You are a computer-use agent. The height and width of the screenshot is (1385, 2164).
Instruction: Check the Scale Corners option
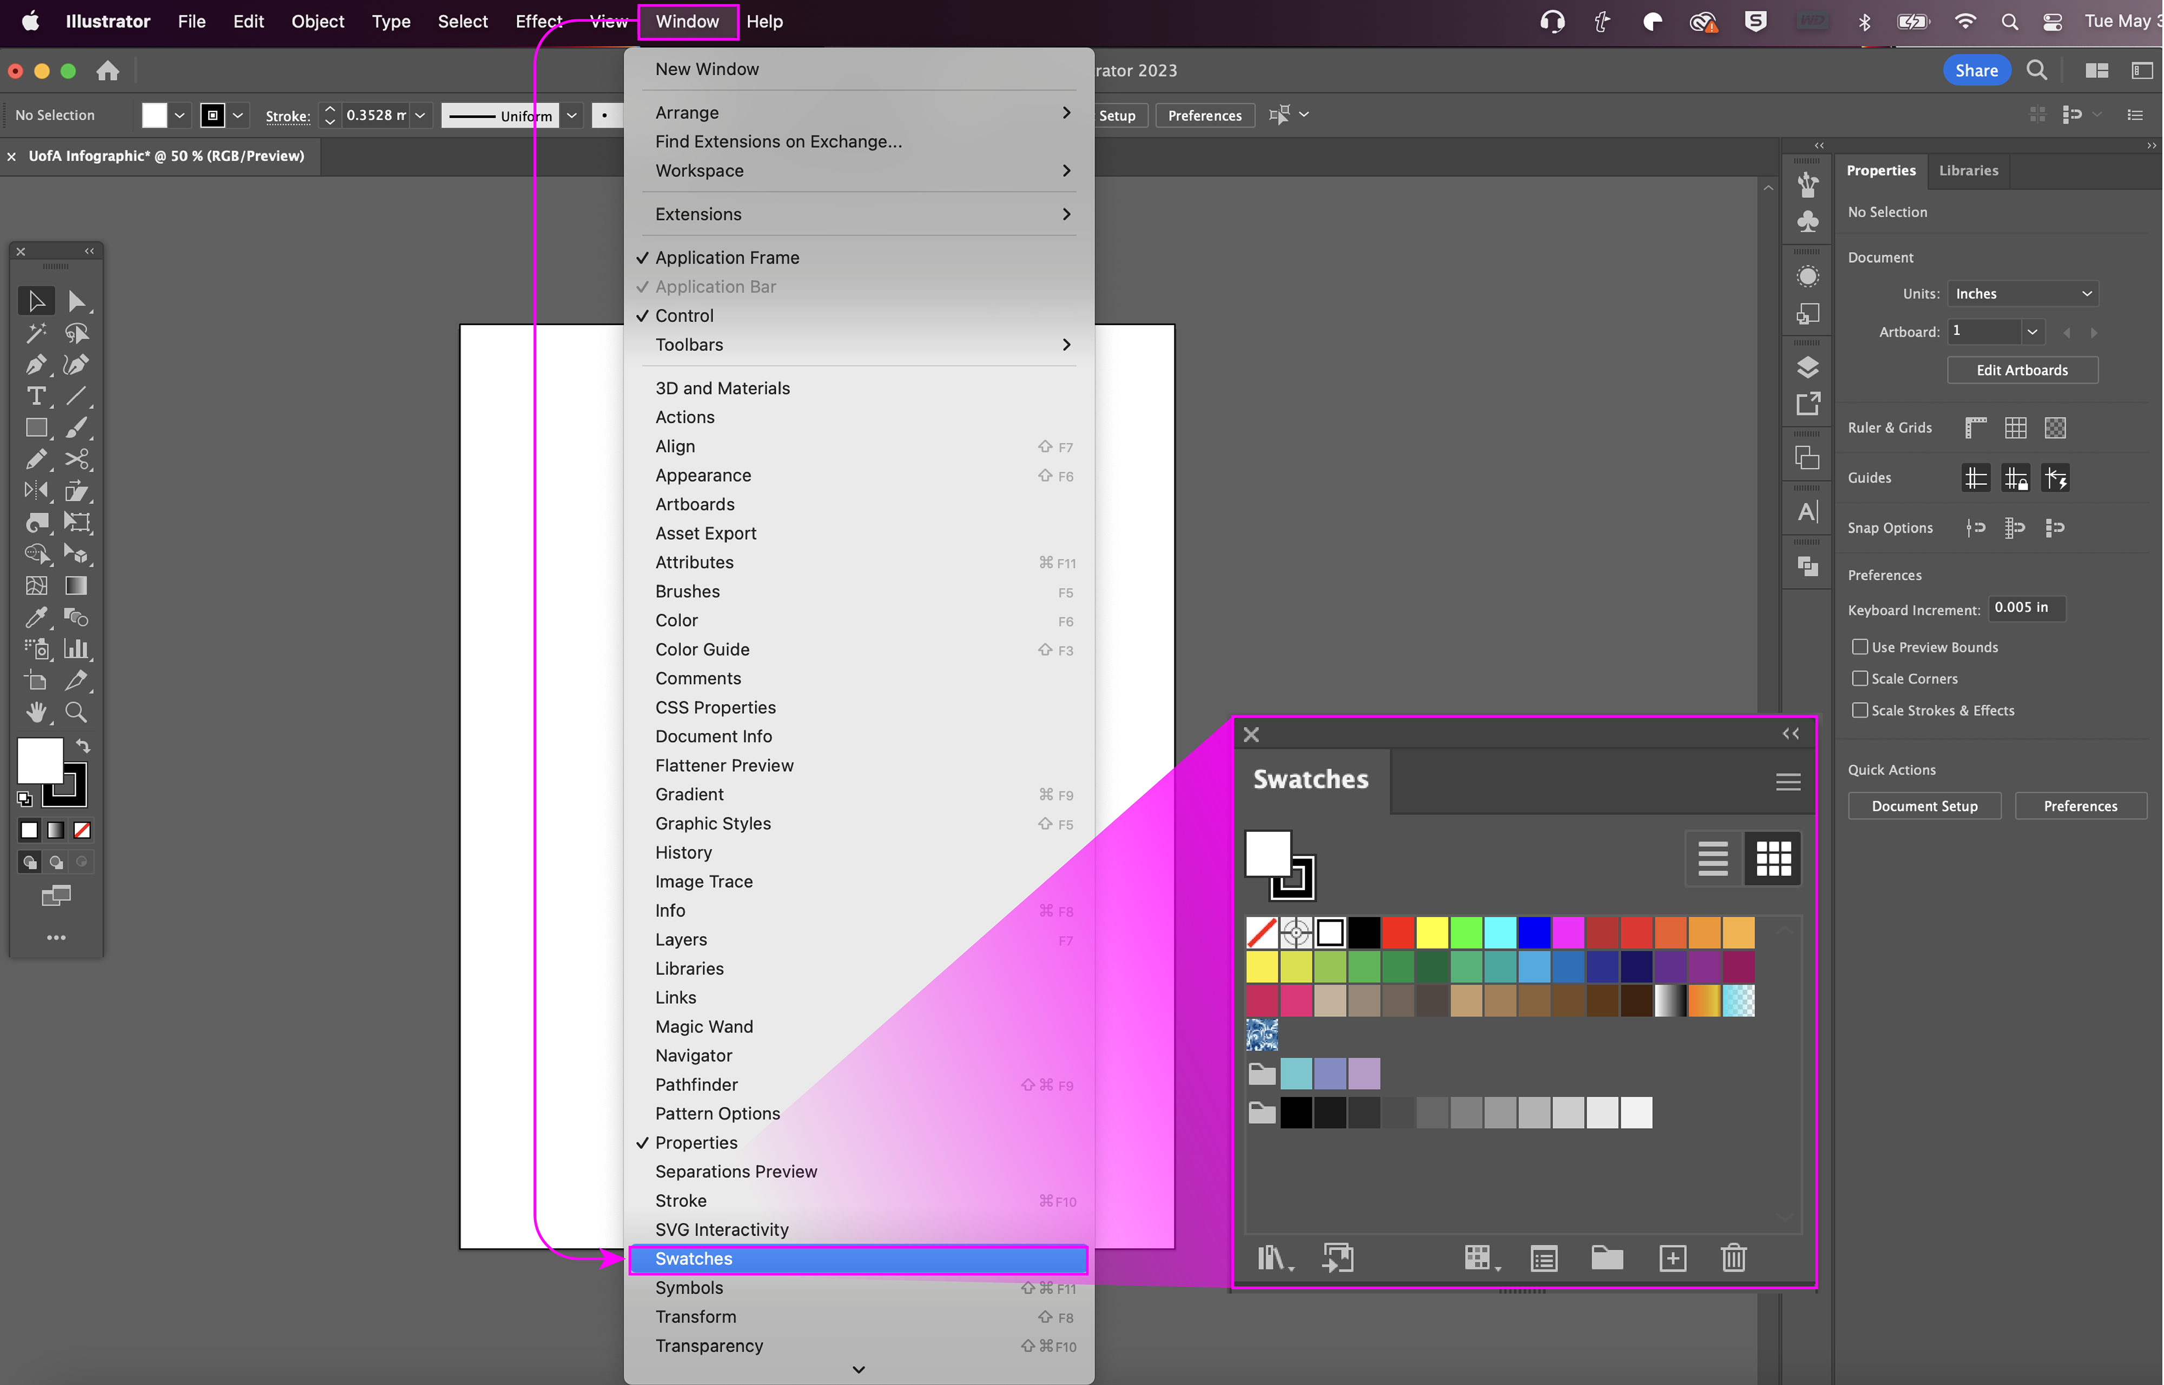pyautogui.click(x=1860, y=678)
